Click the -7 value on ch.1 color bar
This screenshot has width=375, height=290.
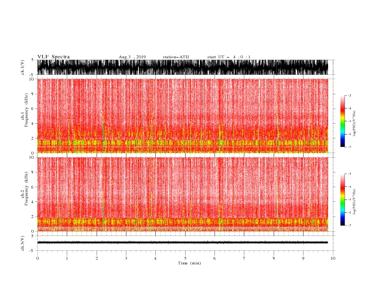pyautogui.click(x=349, y=147)
